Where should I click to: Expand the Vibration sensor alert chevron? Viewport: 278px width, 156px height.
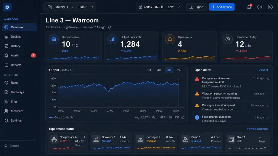click(x=268, y=94)
